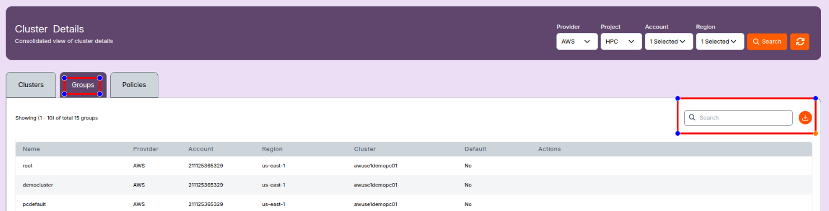Click the Account column header

[x=201, y=149]
